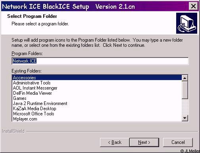Click the scrollbar track below the thumb
Screen dimensions: 200x153
tap(185, 107)
